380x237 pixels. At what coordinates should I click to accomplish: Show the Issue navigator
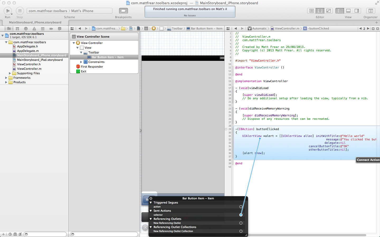click(34, 28)
